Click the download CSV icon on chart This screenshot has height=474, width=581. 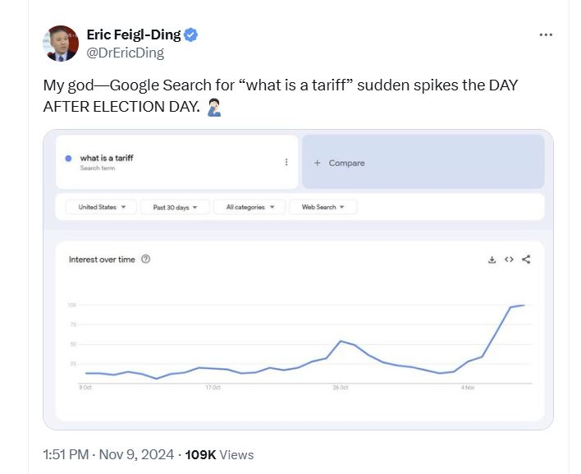point(492,260)
